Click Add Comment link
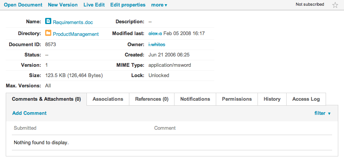Screen dimensions: 344x161 [29, 113]
